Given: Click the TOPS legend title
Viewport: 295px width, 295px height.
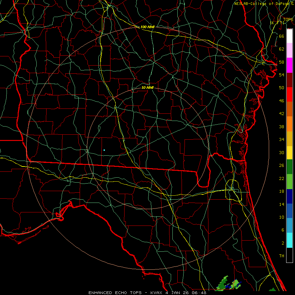Looking at the screenshot, I should (288, 20).
